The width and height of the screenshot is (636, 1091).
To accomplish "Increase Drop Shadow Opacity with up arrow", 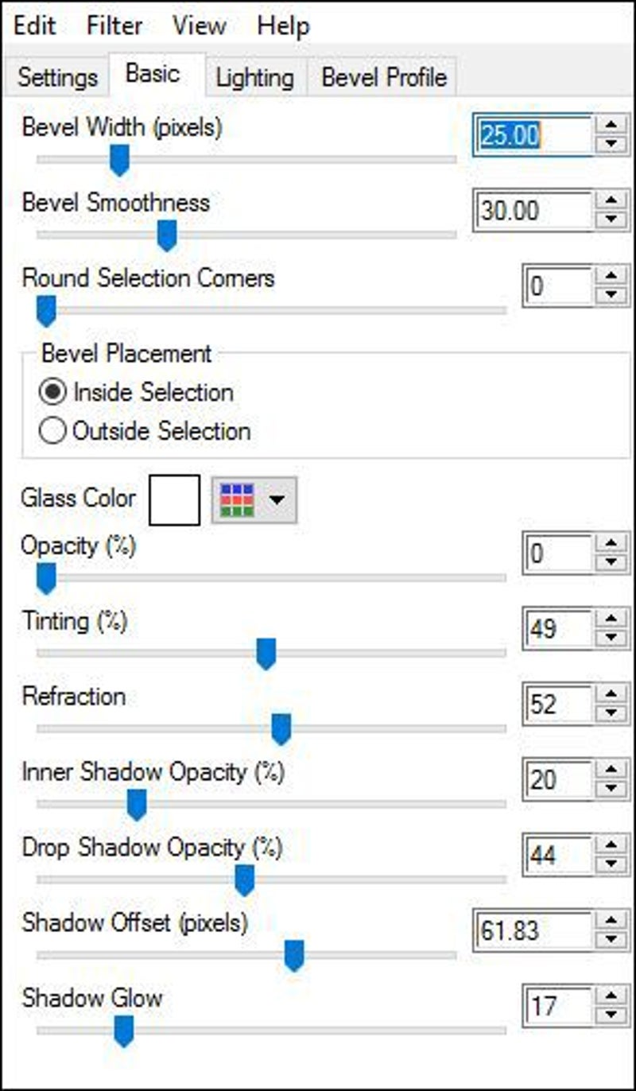I will [610, 845].
